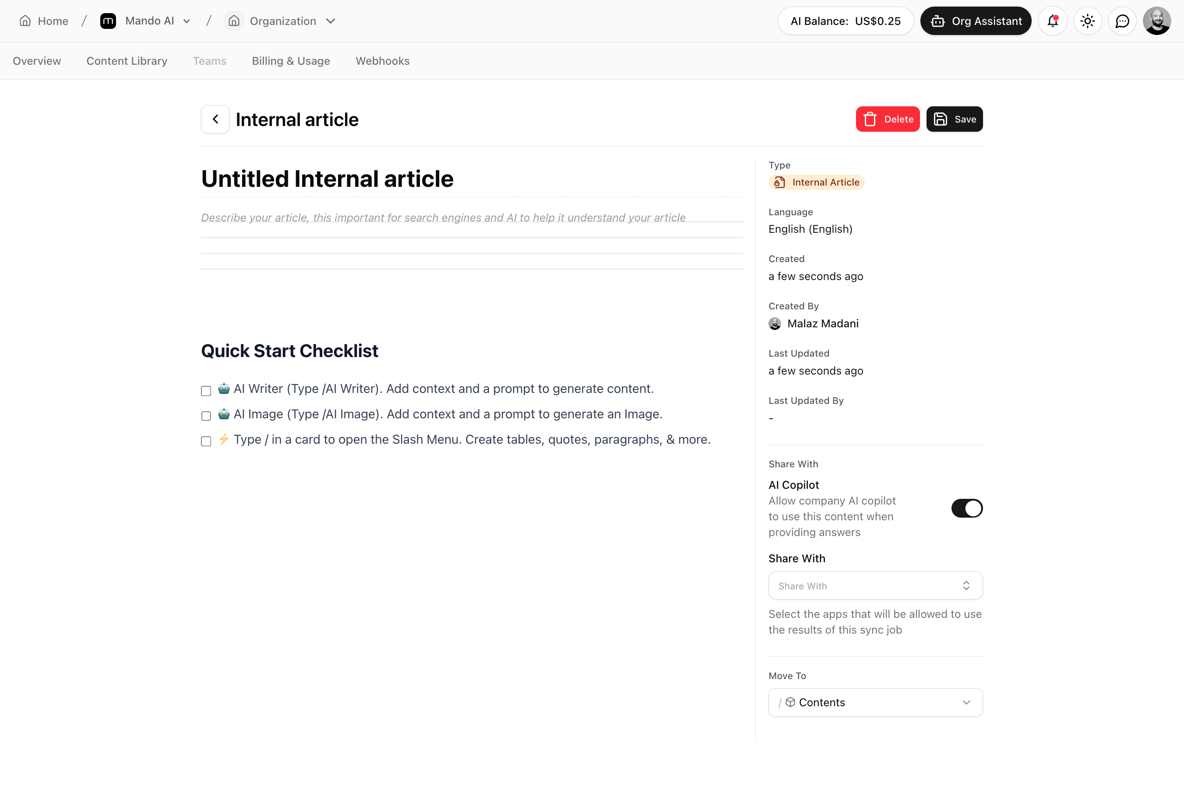Click the Home house icon
The height and width of the screenshot is (785, 1184).
[x=25, y=21]
